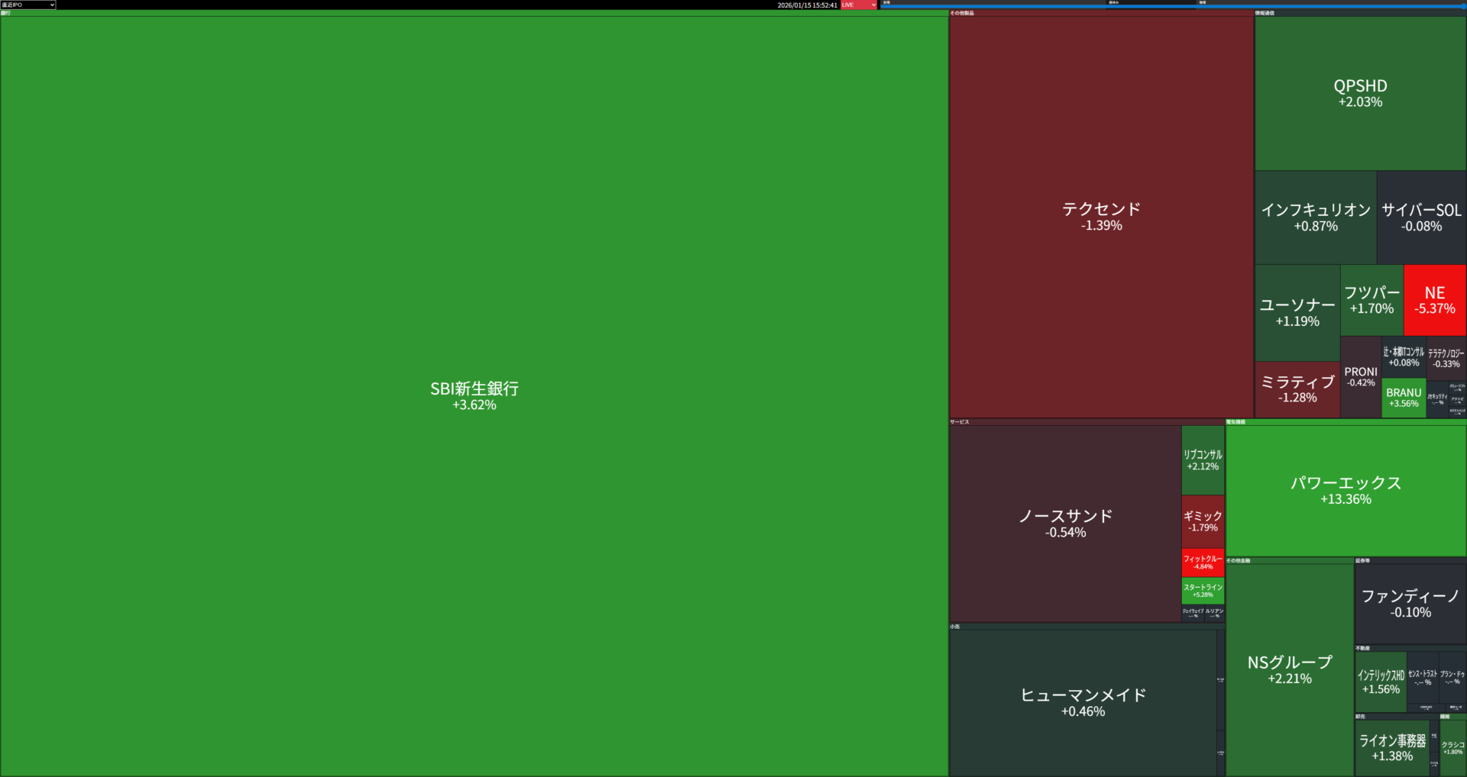Click the ヒューマンメイド tile
Image resolution: width=1467 pixels, height=777 pixels.
(x=1083, y=702)
